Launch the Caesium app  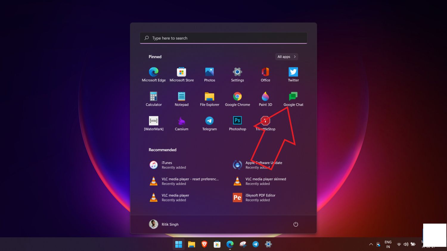(x=181, y=124)
